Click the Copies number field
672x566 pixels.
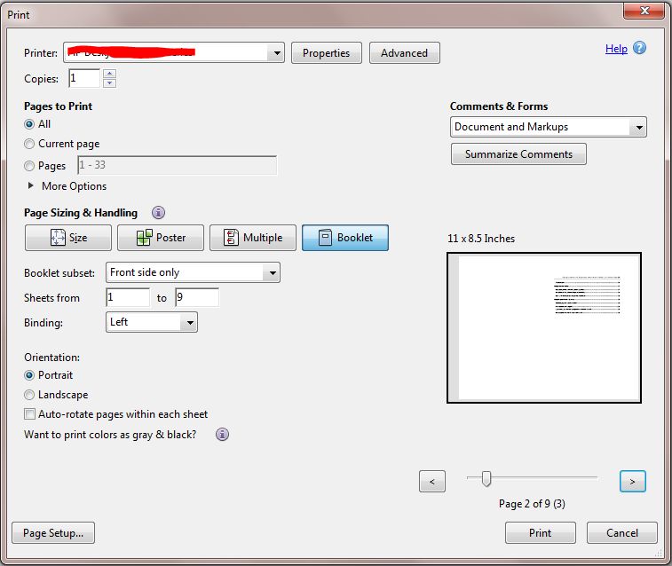tap(84, 78)
